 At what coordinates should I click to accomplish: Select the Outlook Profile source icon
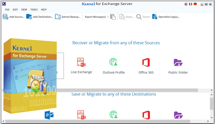113,62
